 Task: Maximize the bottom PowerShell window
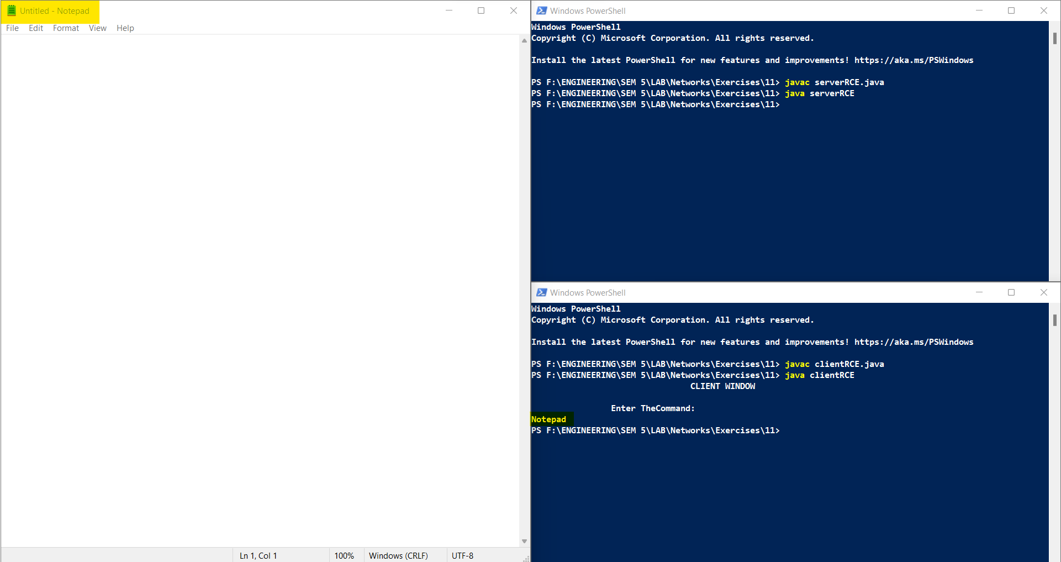click(1011, 292)
